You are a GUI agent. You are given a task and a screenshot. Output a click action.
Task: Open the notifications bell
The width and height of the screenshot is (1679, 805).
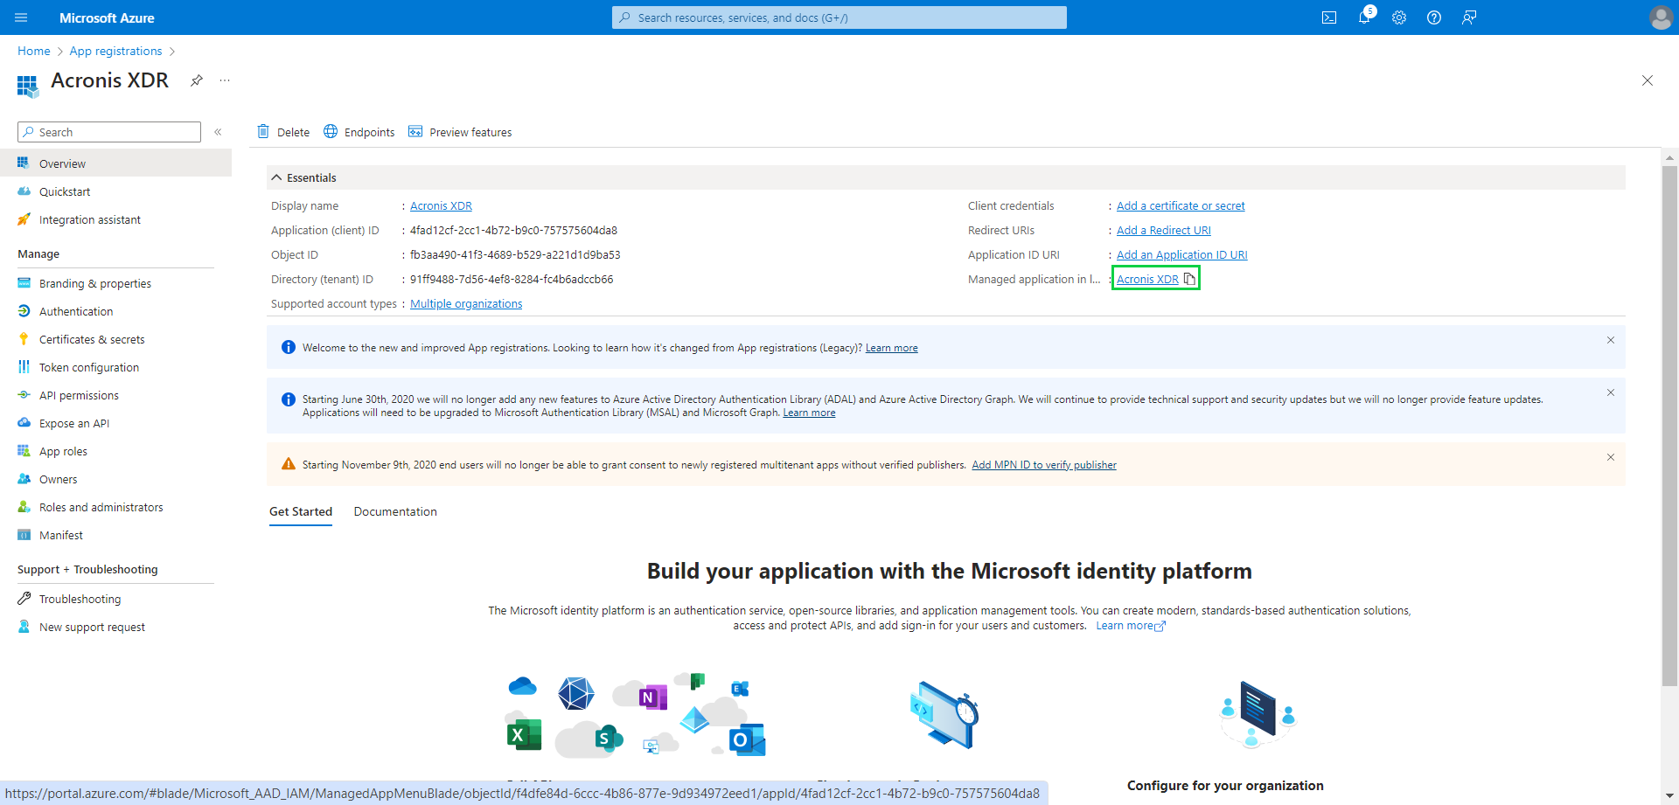coord(1364,17)
